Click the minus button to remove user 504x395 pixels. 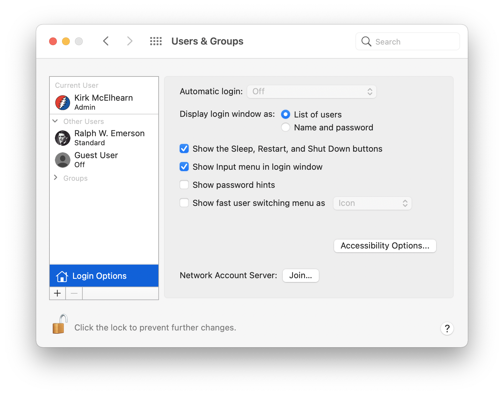click(74, 293)
